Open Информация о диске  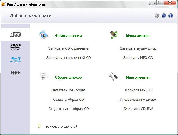point(138,100)
